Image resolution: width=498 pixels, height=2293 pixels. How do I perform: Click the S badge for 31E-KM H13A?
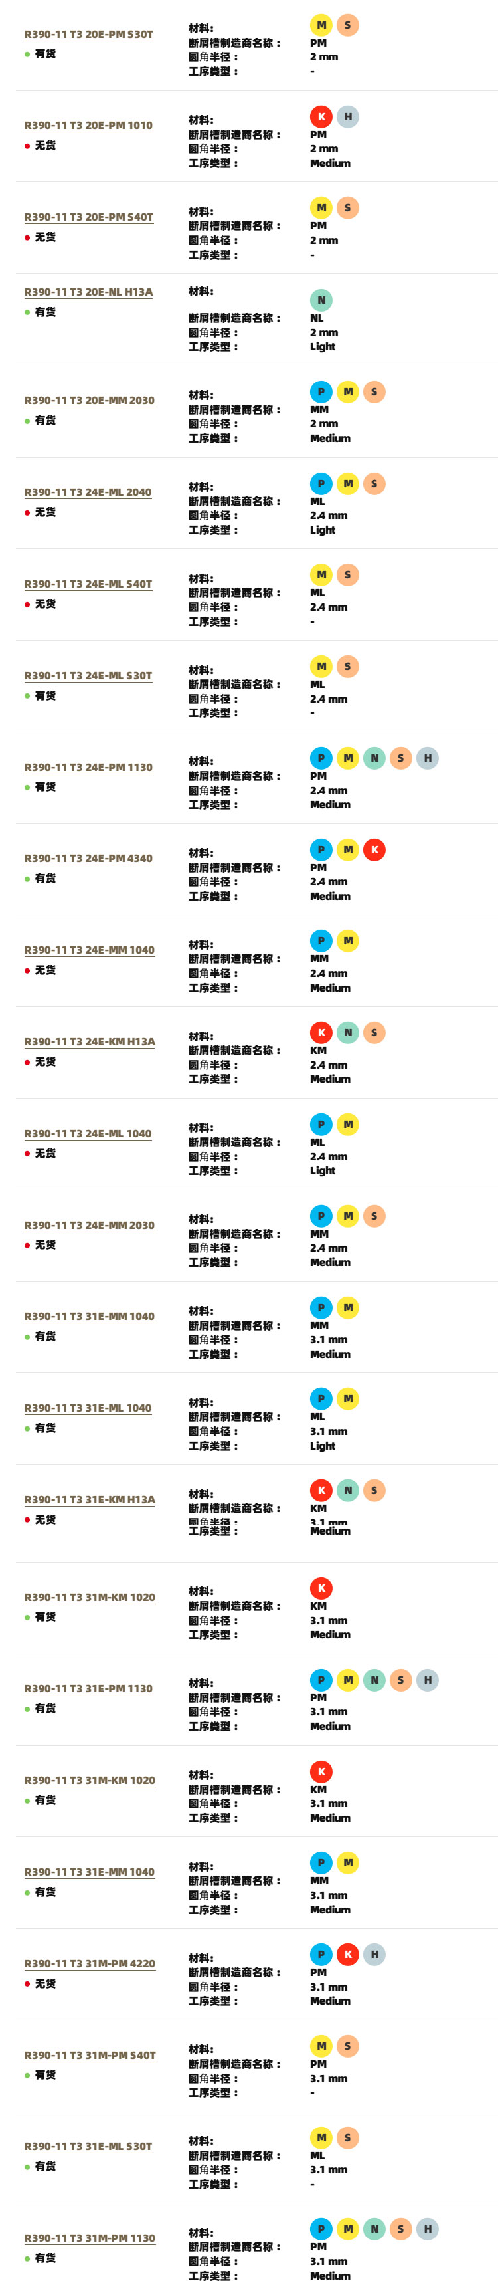point(374,1490)
